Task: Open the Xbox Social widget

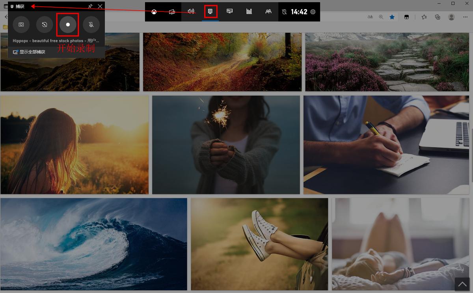Action: [268, 12]
